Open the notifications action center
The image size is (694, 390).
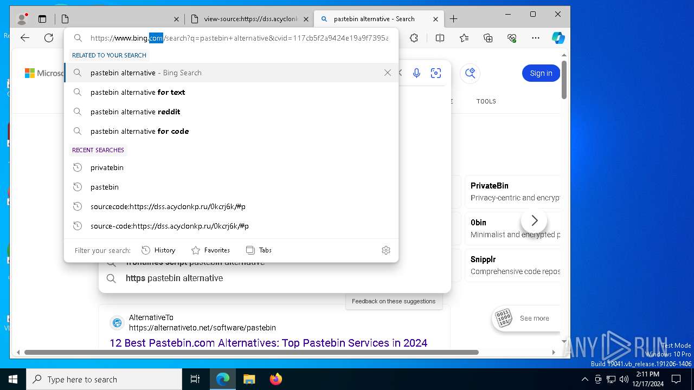tap(676, 379)
